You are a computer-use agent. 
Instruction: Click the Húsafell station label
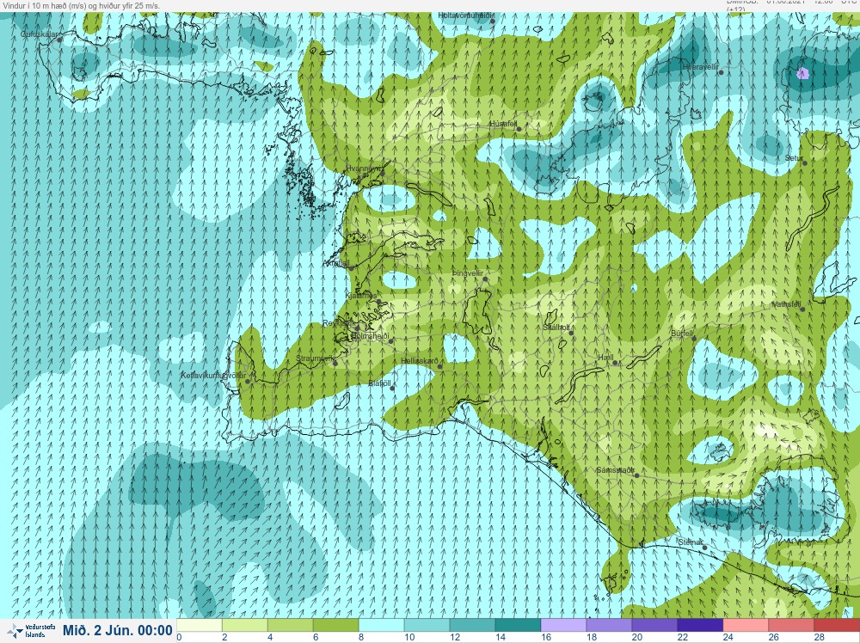tap(503, 124)
